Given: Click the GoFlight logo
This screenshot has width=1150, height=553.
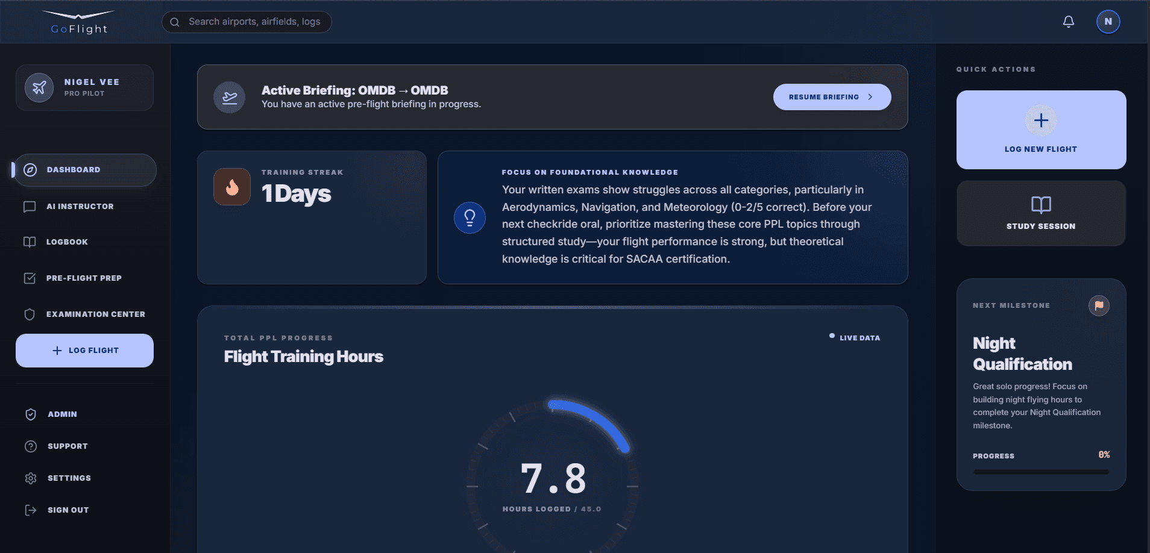Looking at the screenshot, I should [x=79, y=22].
